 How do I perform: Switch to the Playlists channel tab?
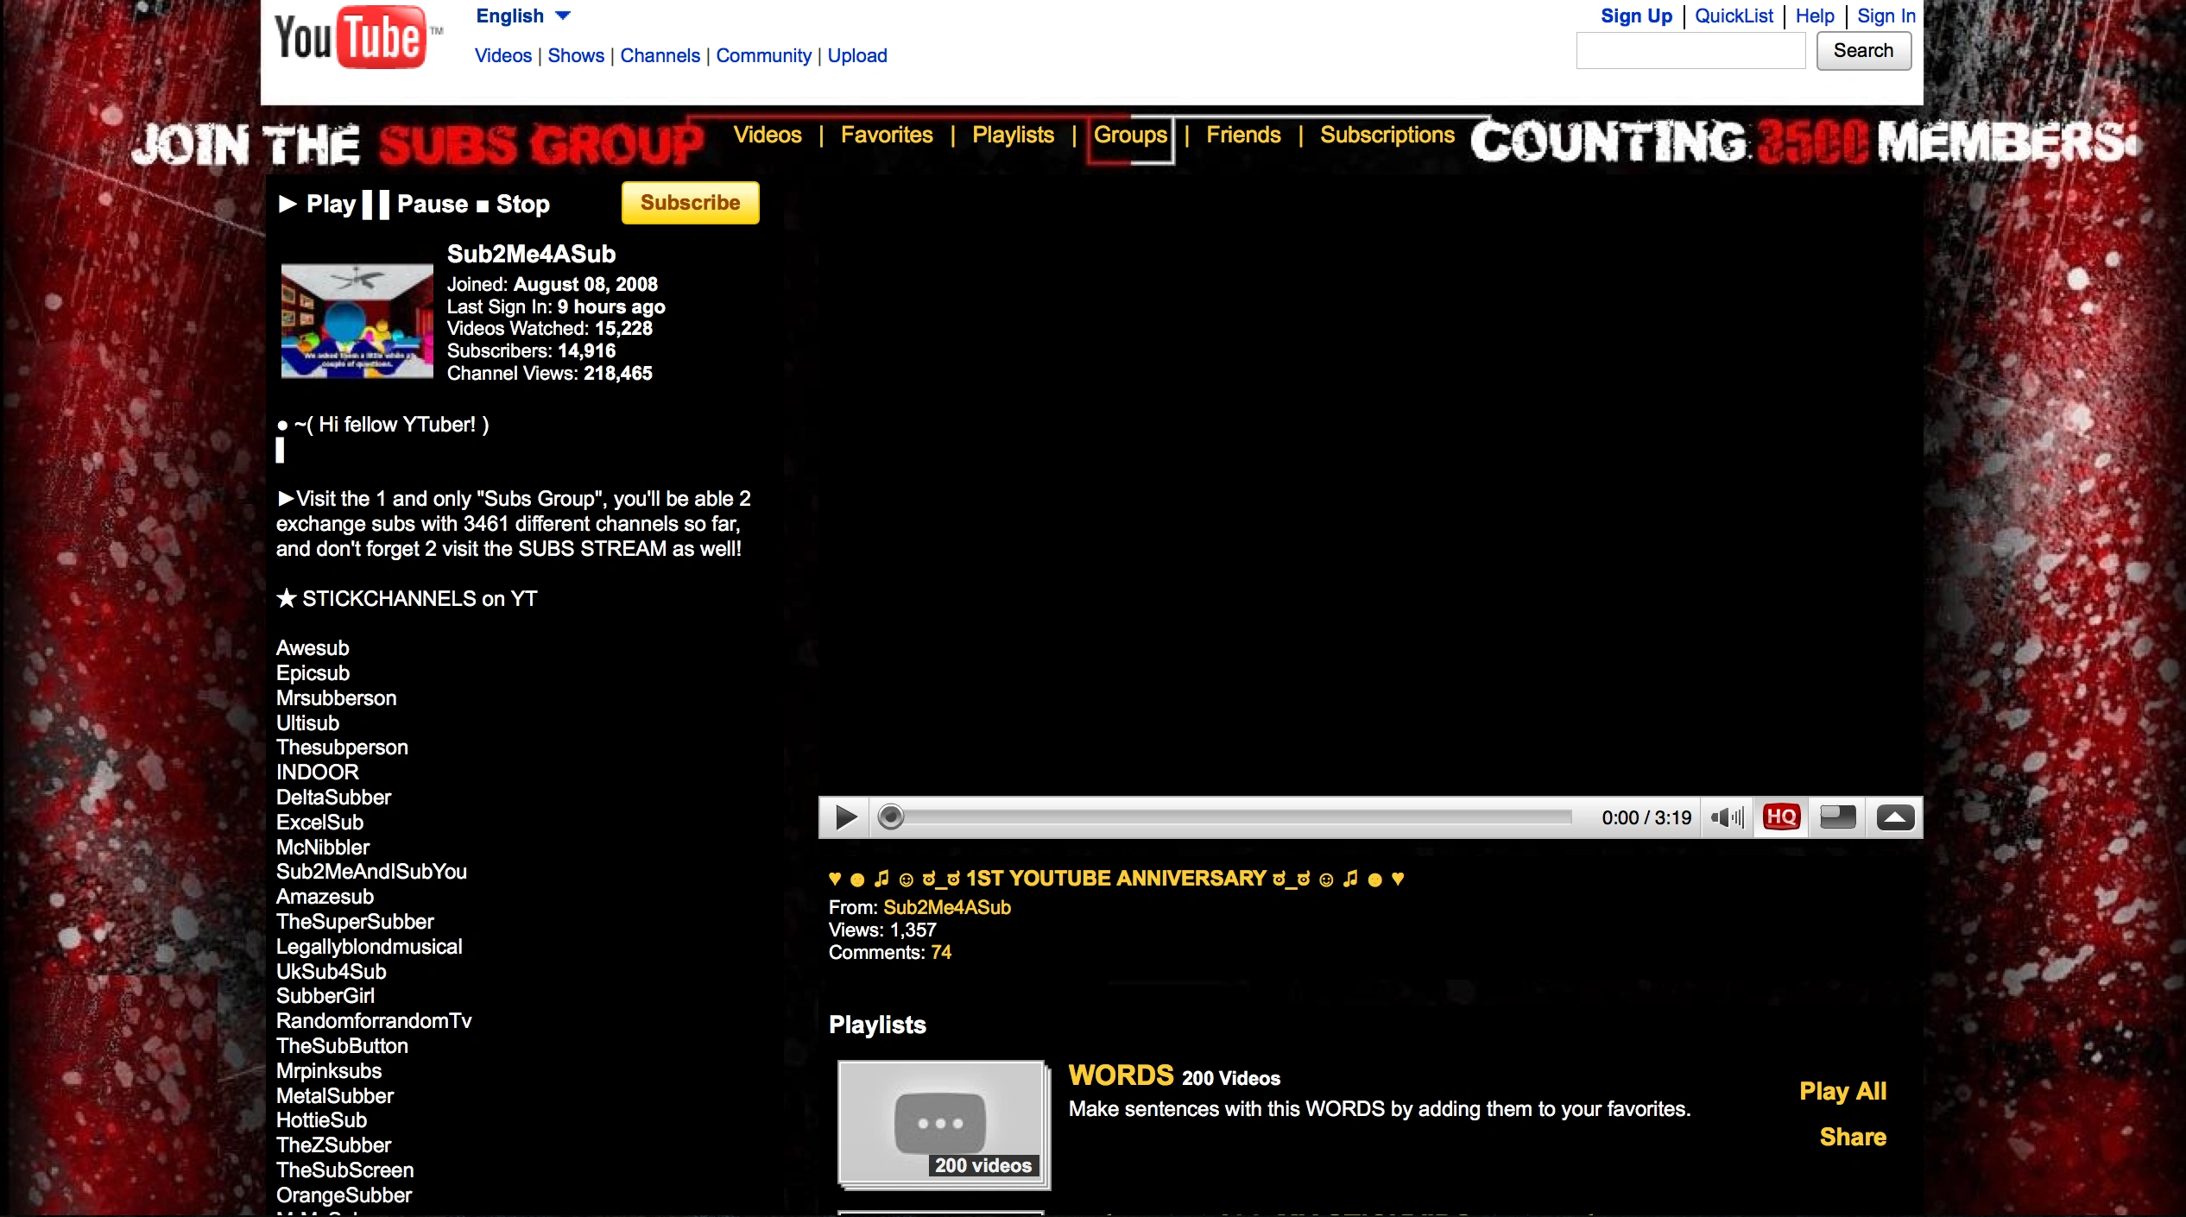tap(1013, 136)
